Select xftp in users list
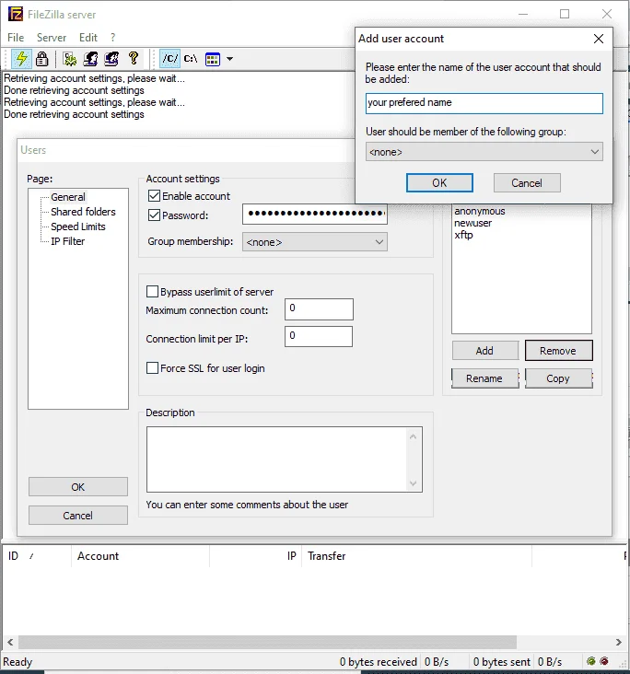The image size is (630, 674). pos(463,235)
